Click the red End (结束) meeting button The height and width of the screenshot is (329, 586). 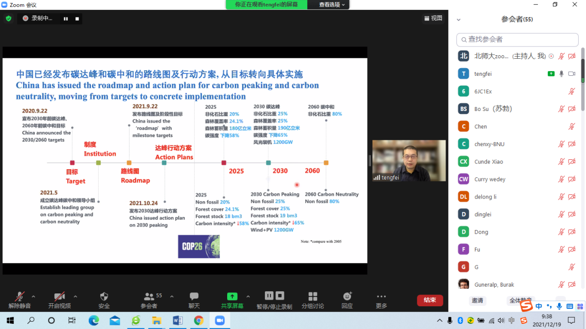pos(430,300)
